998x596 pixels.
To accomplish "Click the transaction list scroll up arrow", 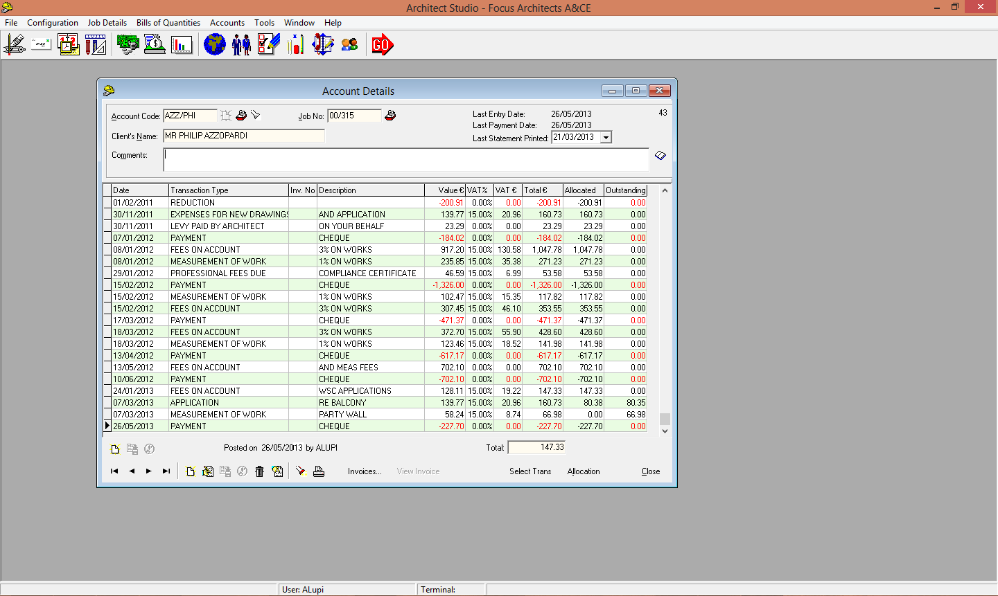I will pos(665,190).
